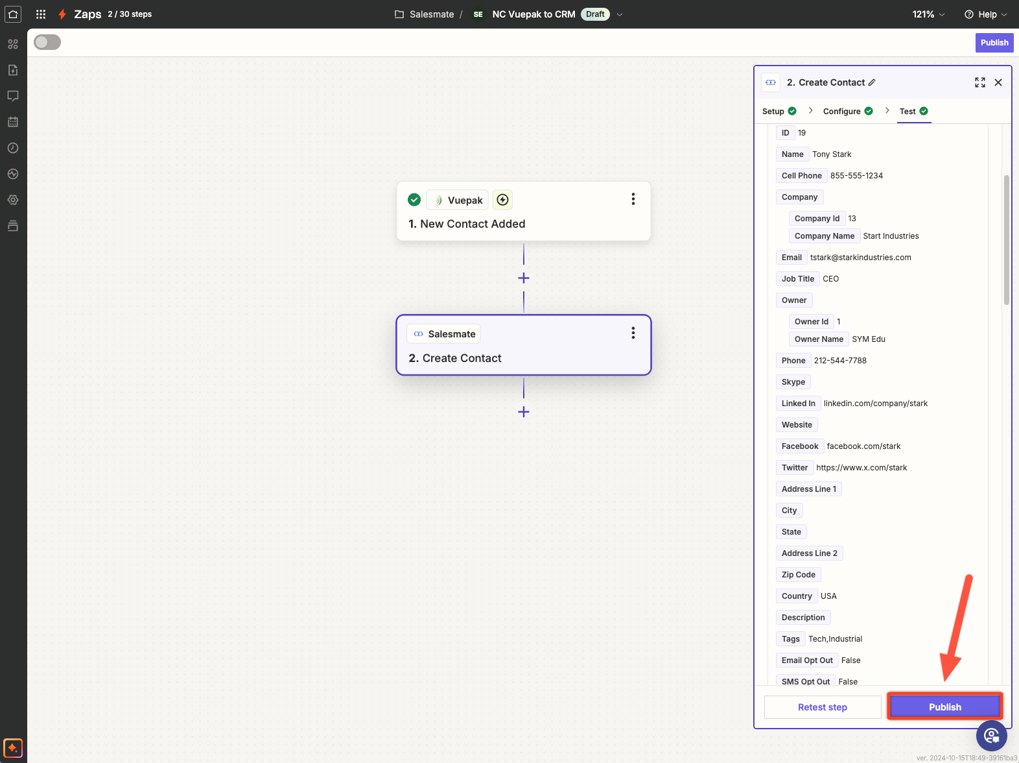Screen dimensions: 1019x763
Task: Click the test results panel scrollbar
Action: click(x=1006, y=240)
